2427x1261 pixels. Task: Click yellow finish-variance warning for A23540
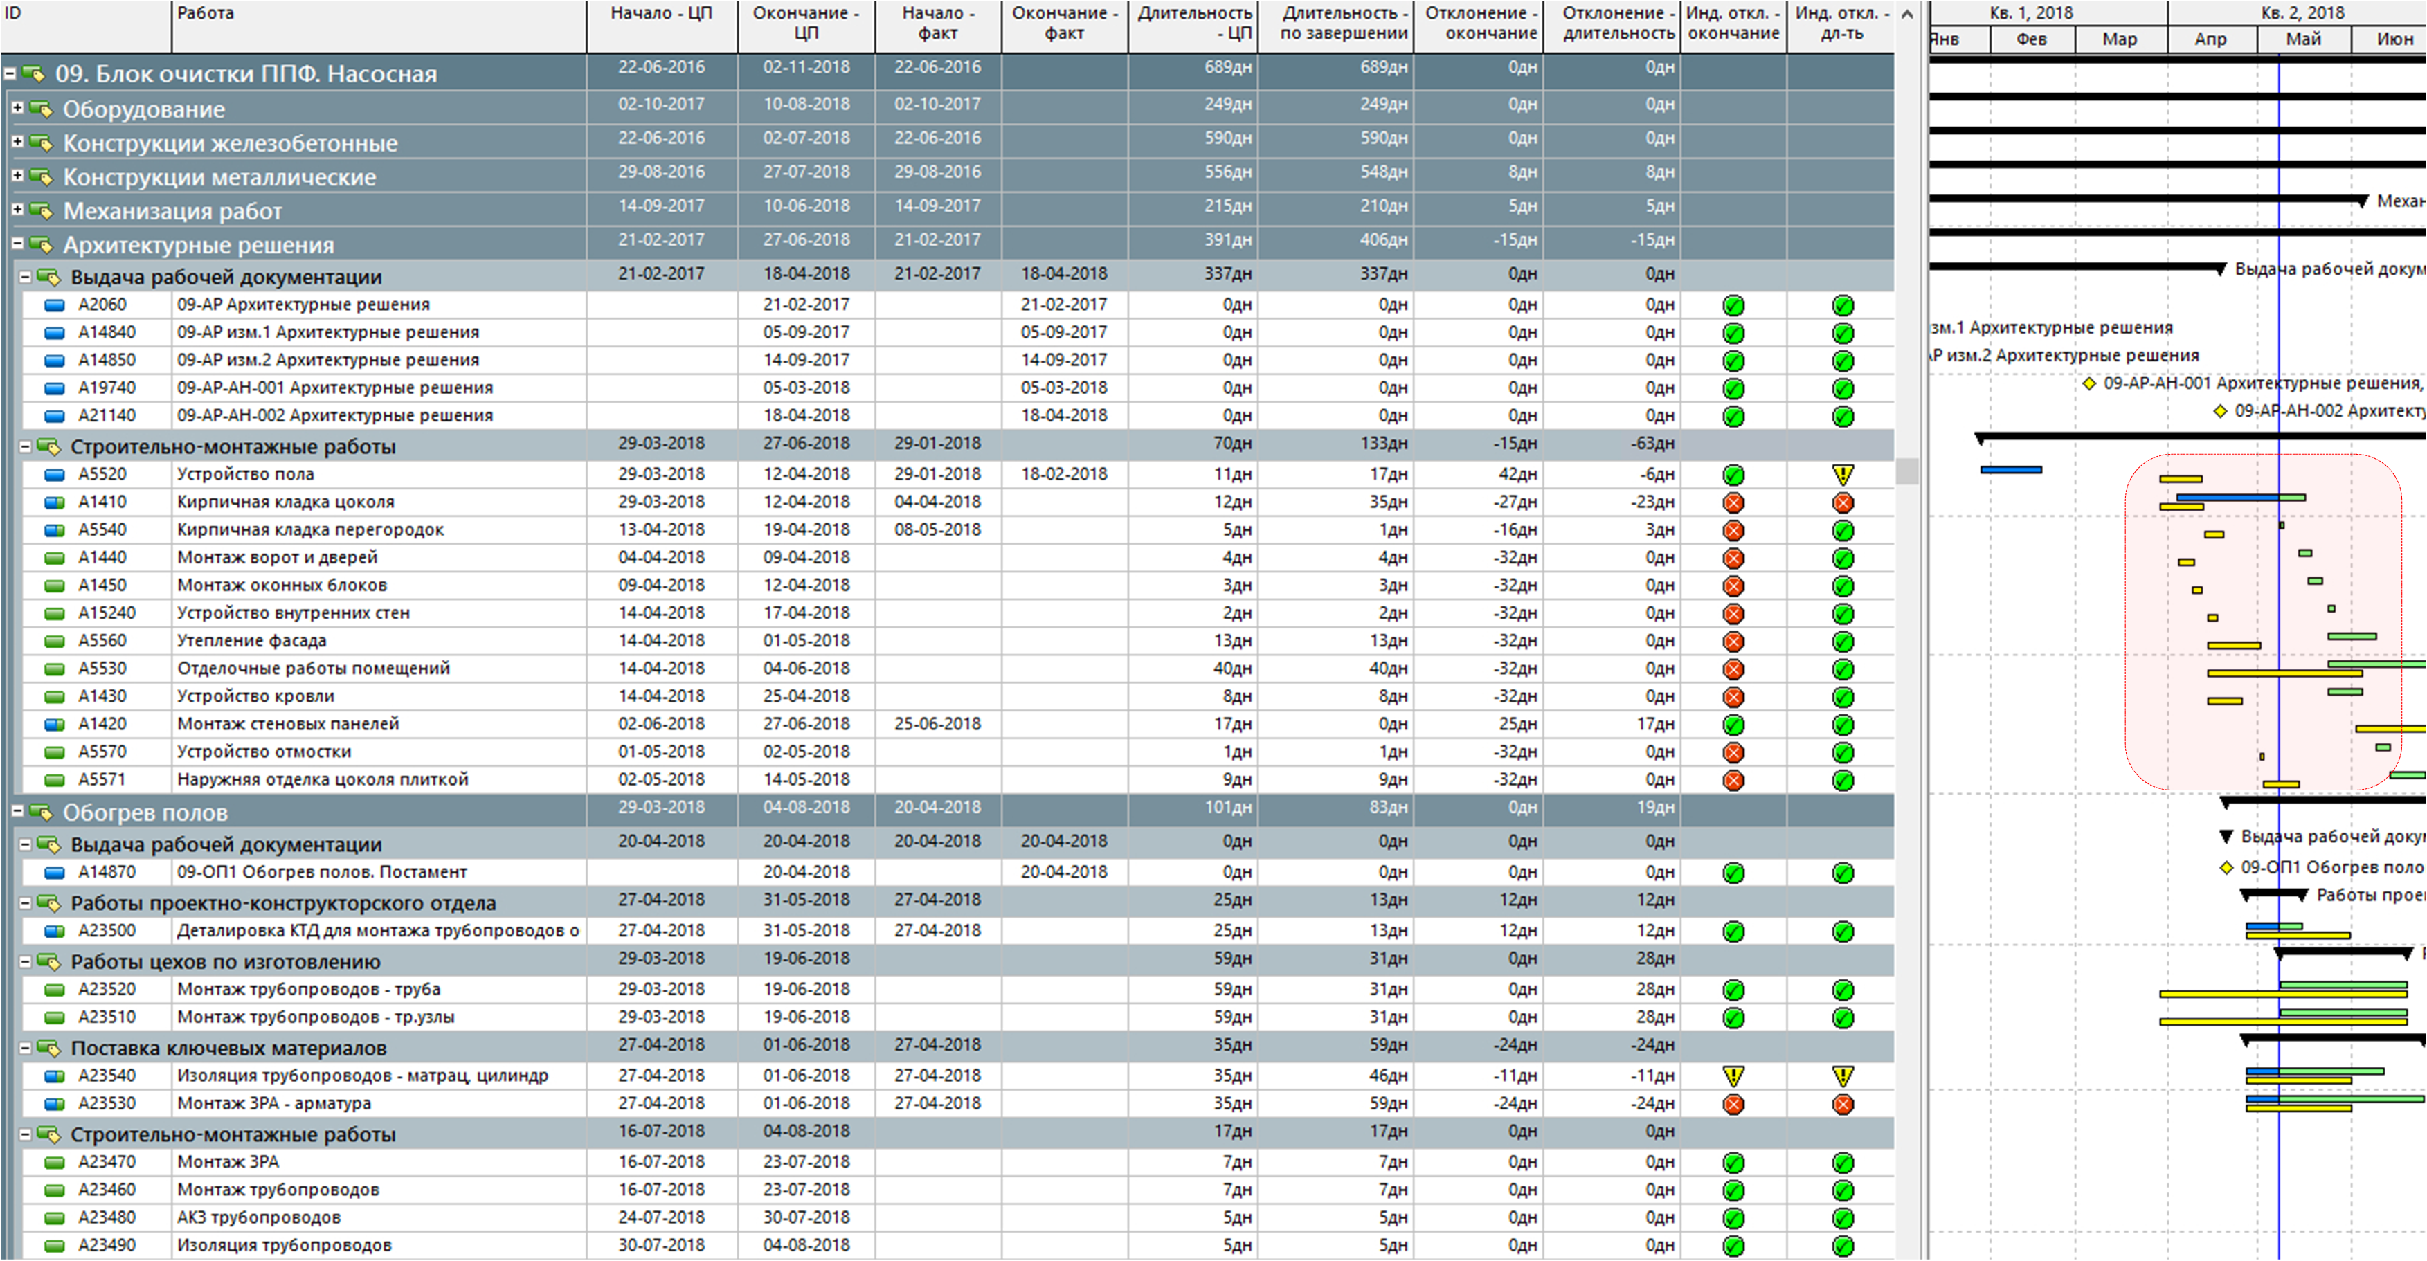click(x=1733, y=1076)
